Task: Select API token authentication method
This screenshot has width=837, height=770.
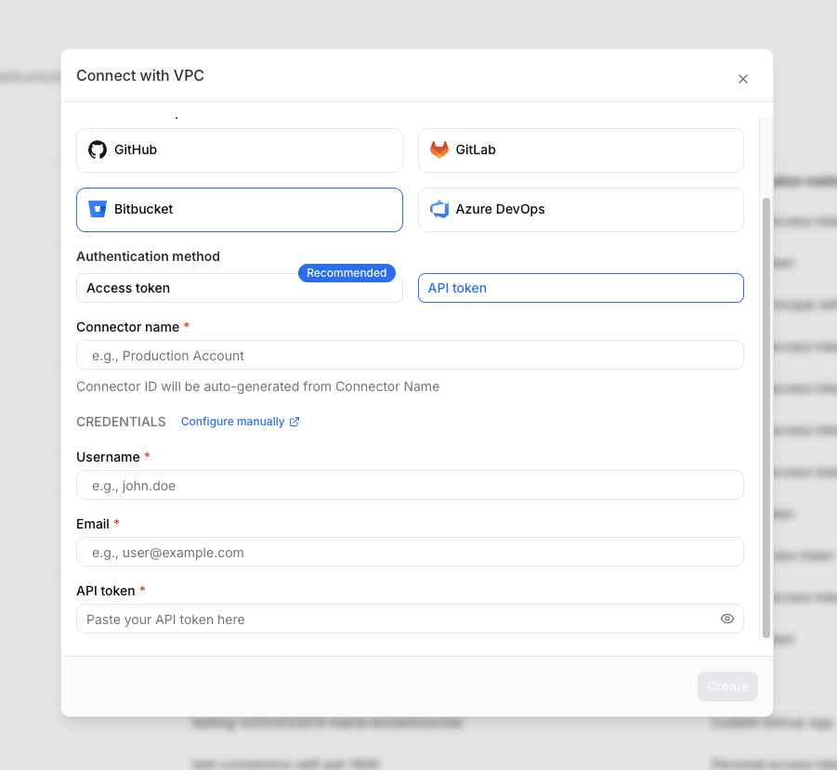Action: (581, 288)
